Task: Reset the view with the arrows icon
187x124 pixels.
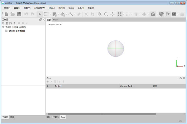Action: 112,14
